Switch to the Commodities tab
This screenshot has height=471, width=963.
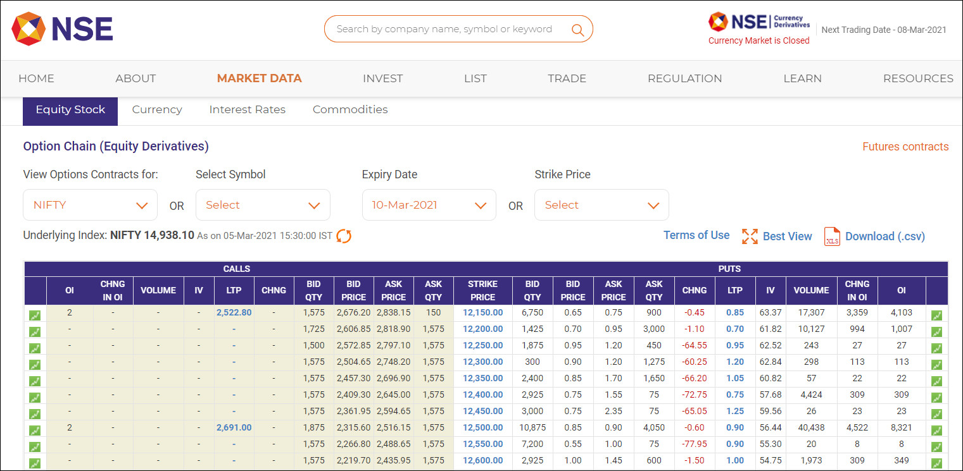coord(350,110)
